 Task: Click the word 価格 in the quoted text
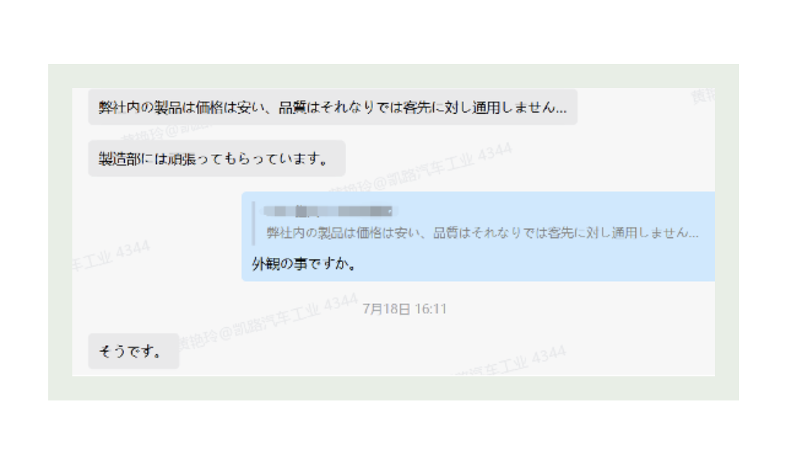368,233
